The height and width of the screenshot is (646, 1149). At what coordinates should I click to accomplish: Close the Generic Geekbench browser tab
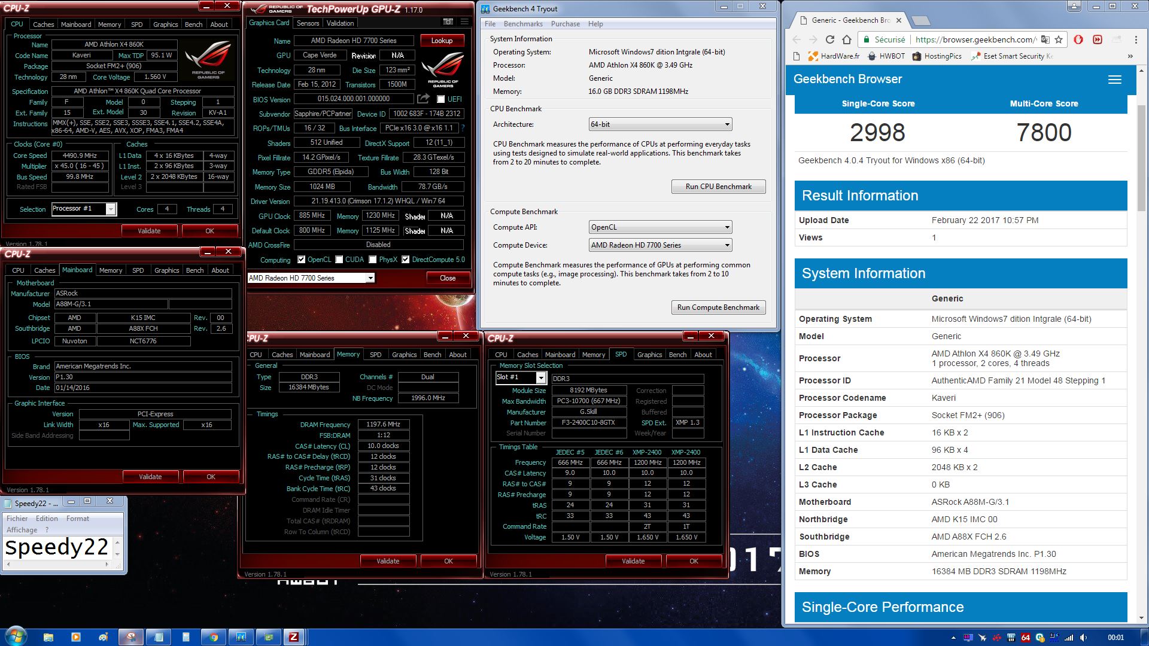898,20
